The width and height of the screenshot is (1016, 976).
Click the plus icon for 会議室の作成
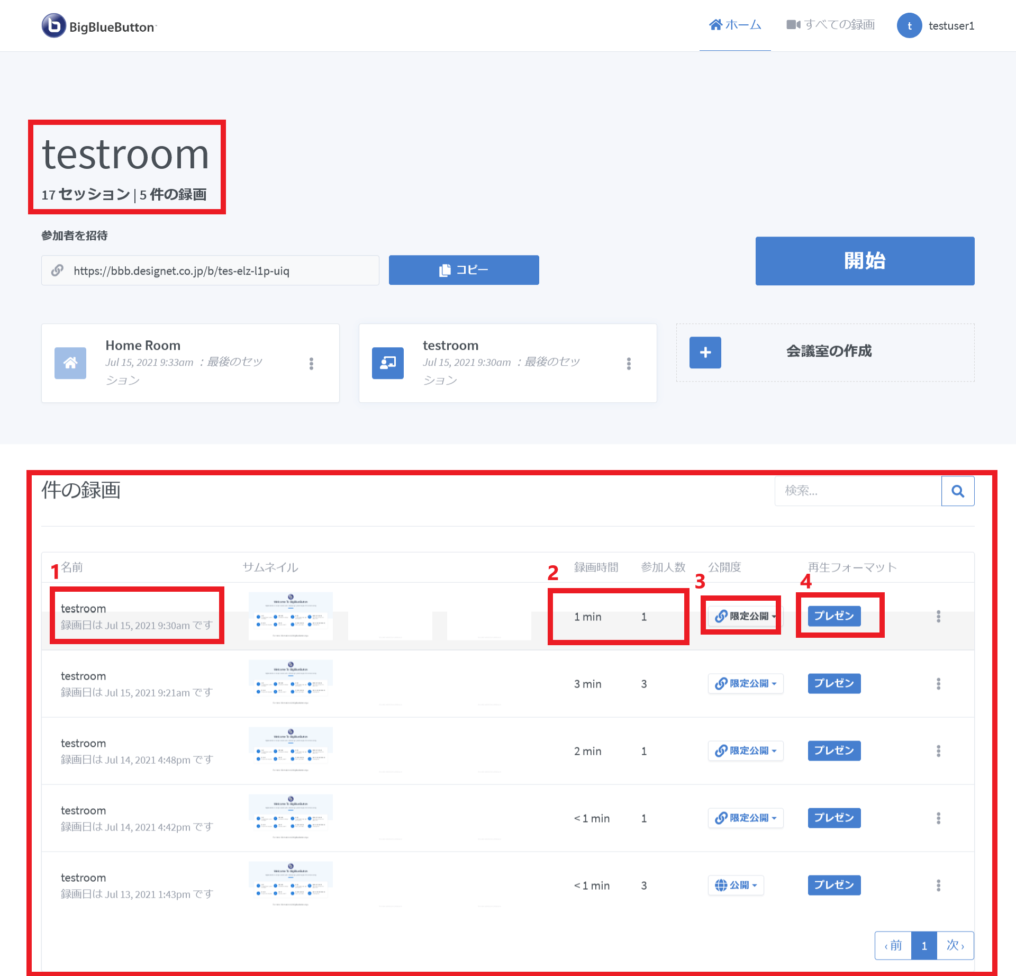(705, 353)
